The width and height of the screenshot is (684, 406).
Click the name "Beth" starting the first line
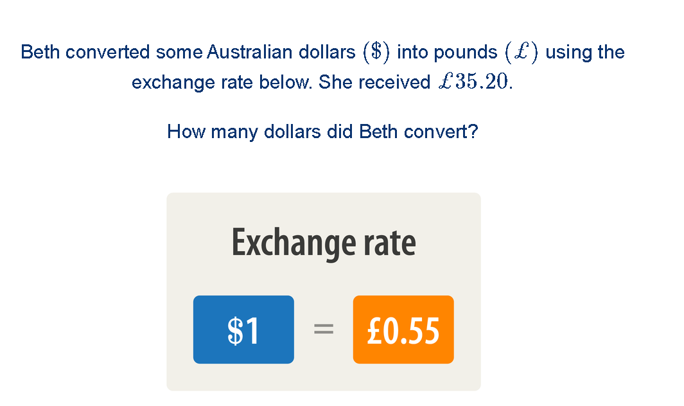40,51
